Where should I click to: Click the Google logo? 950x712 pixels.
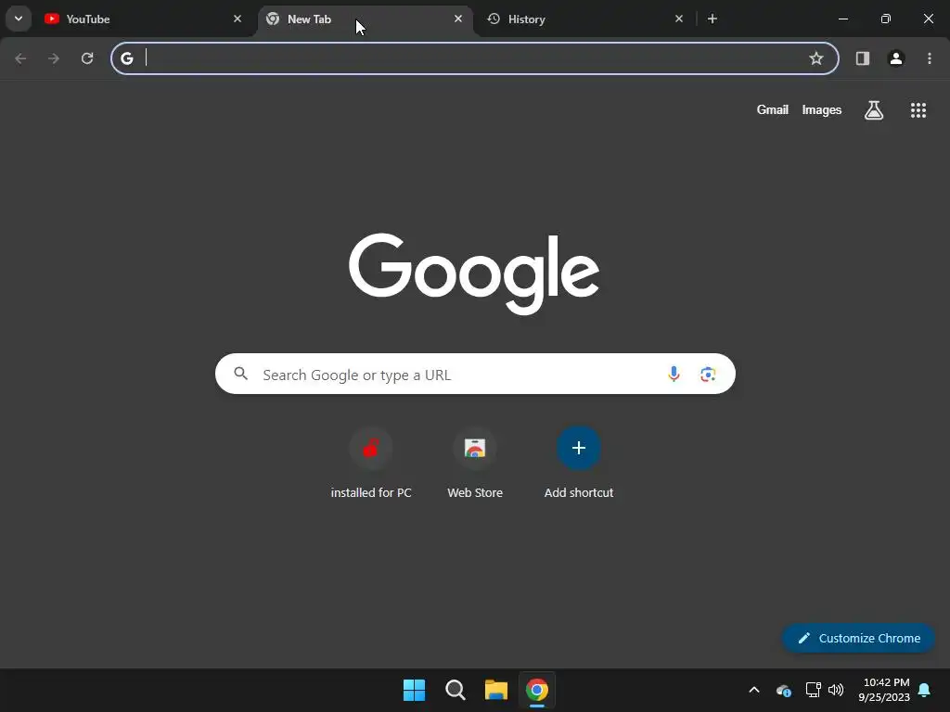[474, 273]
